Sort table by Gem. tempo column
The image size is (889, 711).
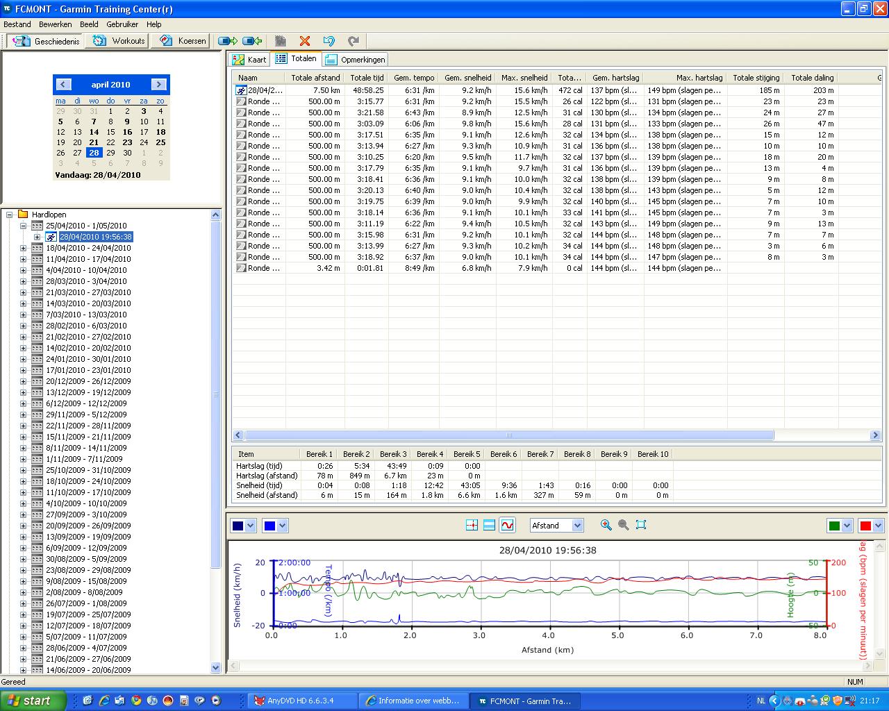point(413,78)
